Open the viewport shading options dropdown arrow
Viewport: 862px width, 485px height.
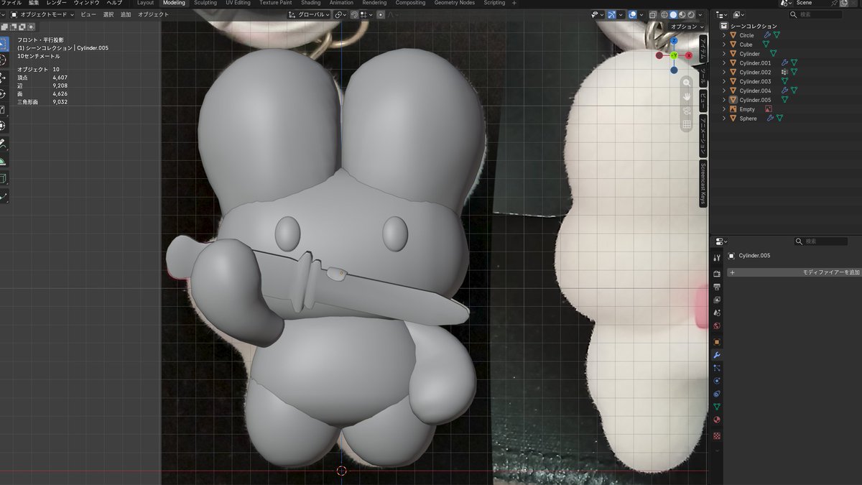(700, 14)
